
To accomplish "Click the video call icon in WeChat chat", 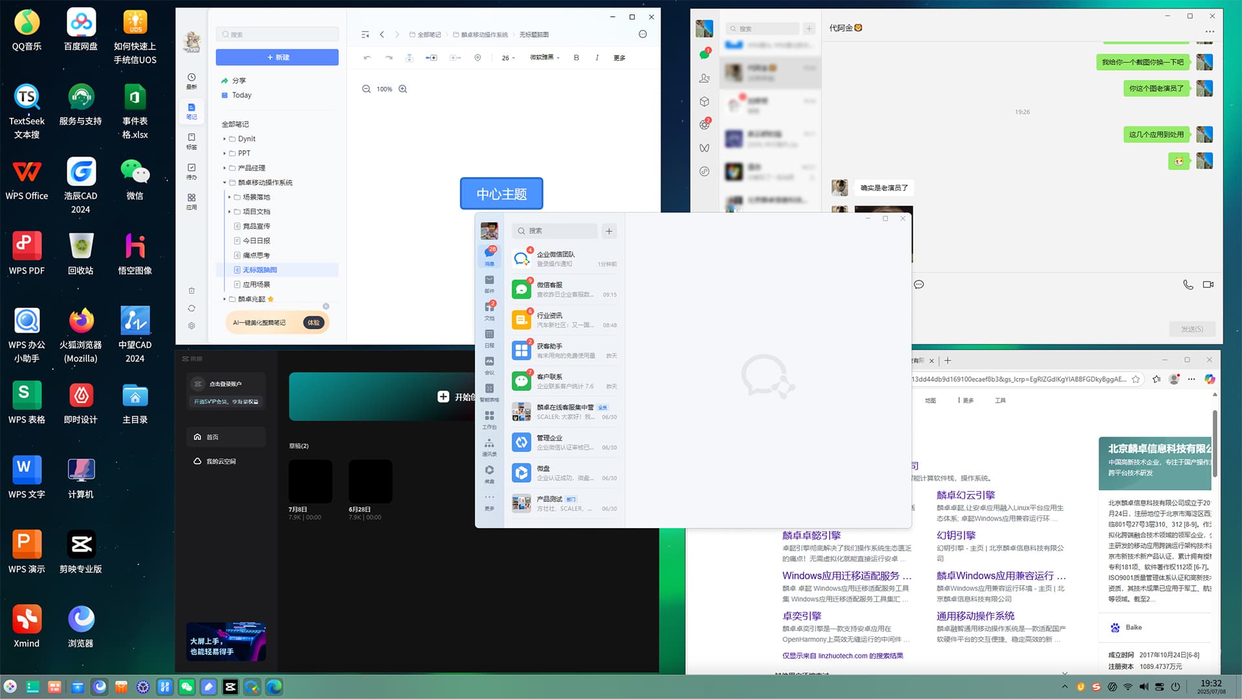I will [1208, 285].
